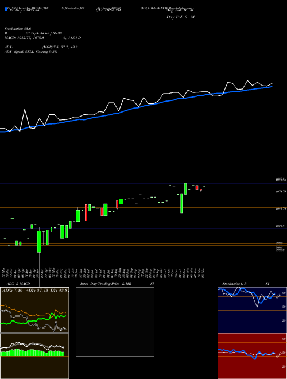Click the blue 12 Day SMA legend square
Viewport: 287px width, 379px height.
tap(6, 9)
